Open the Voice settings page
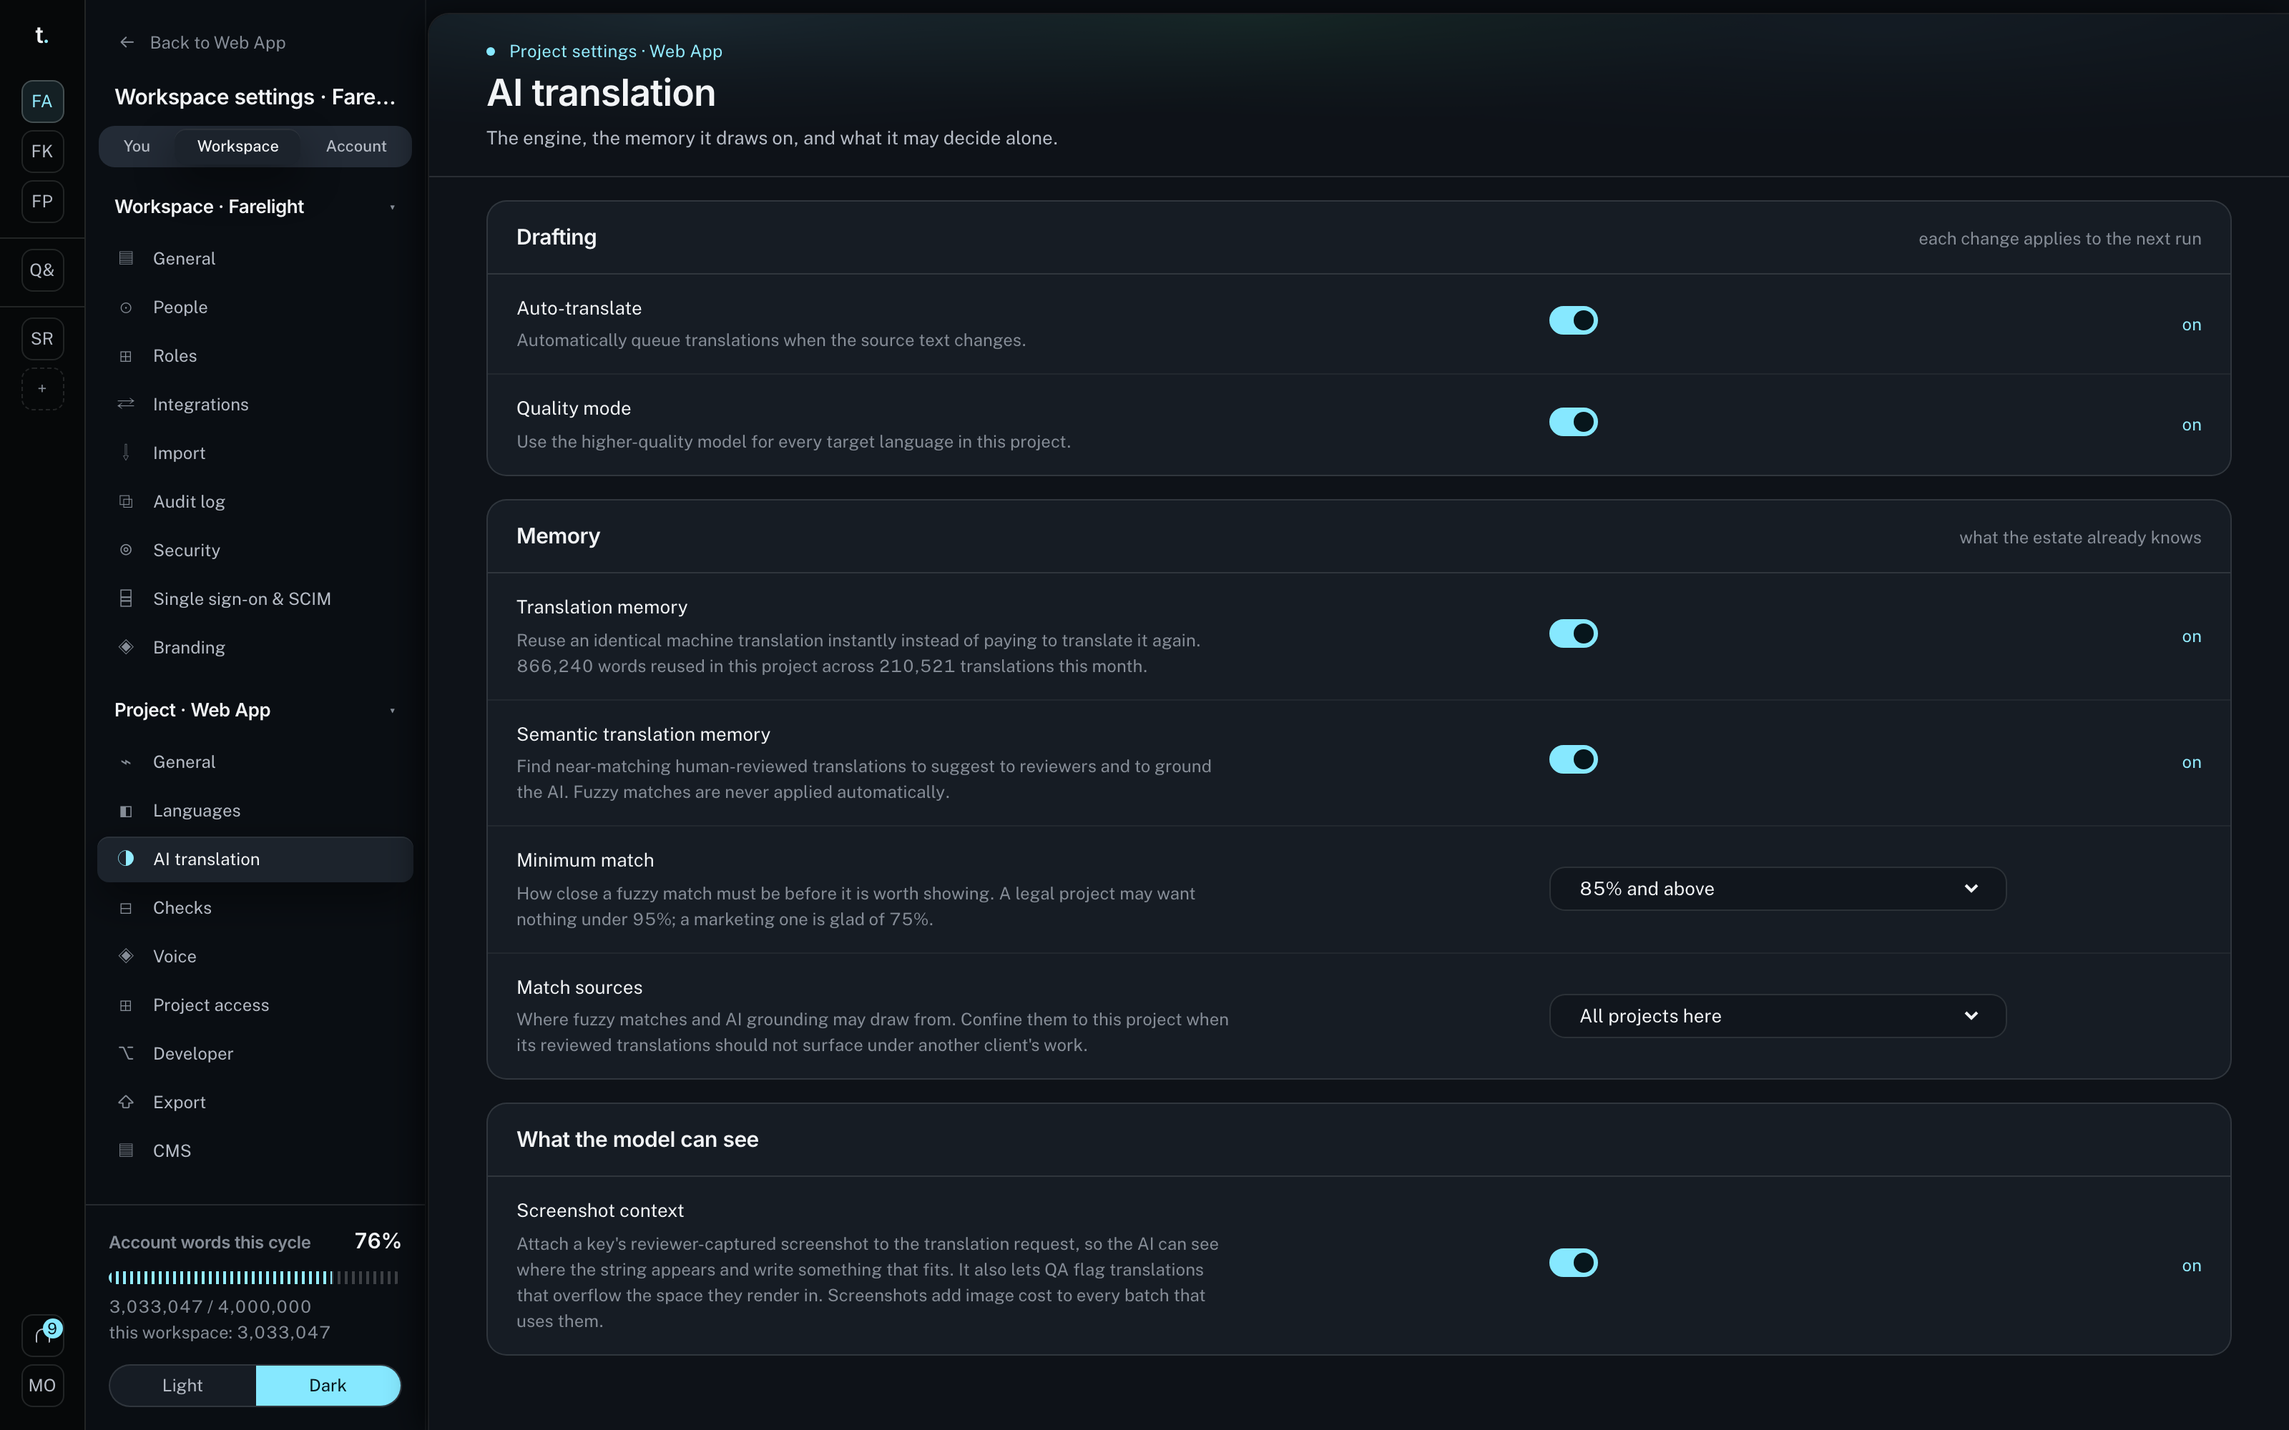 click(255, 956)
